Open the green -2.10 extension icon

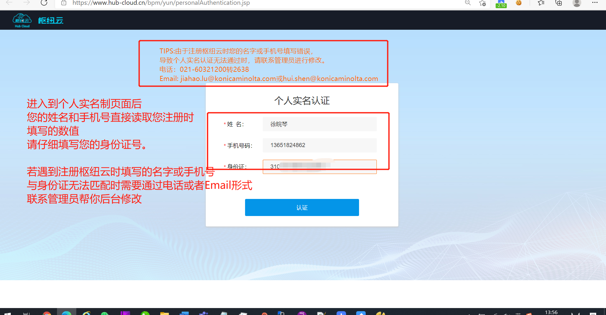click(501, 3)
